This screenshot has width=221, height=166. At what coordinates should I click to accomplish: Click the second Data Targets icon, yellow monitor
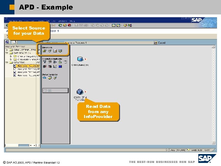(x=50, y=78)
